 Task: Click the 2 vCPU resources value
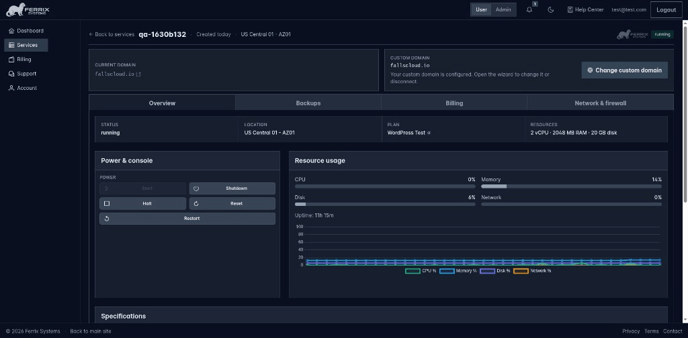click(x=574, y=133)
